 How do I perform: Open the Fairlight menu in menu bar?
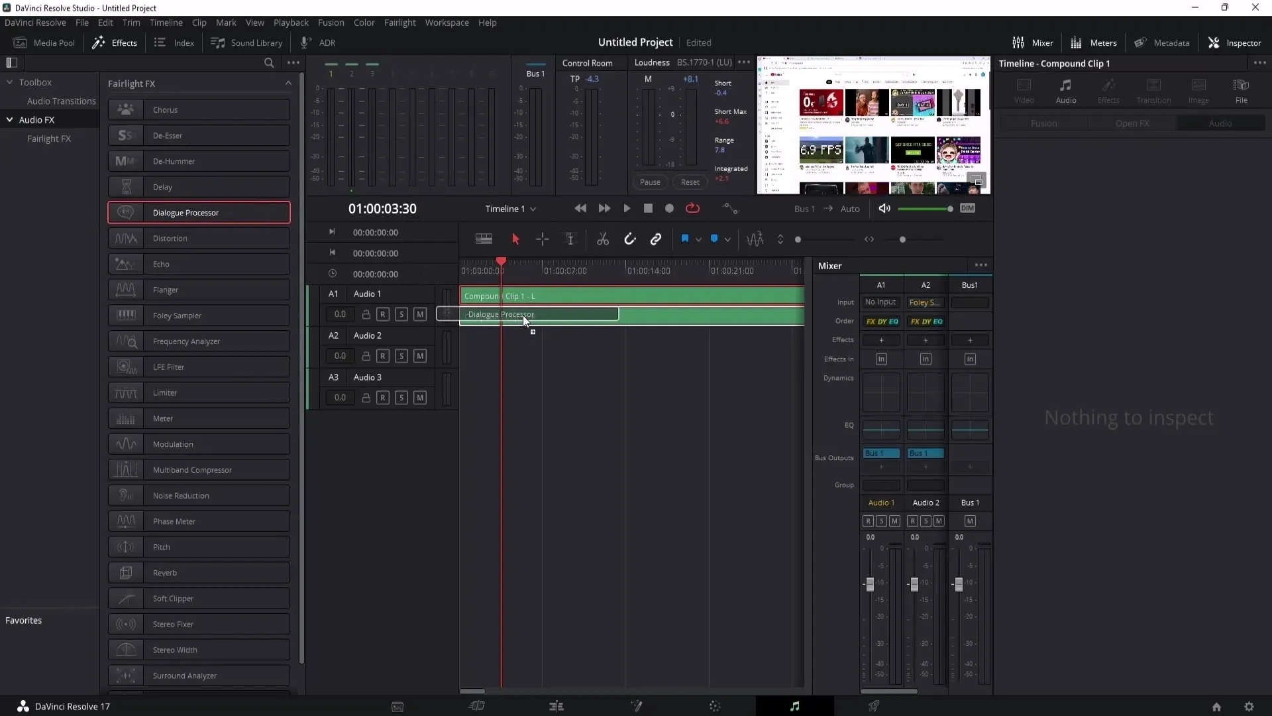pos(400,23)
